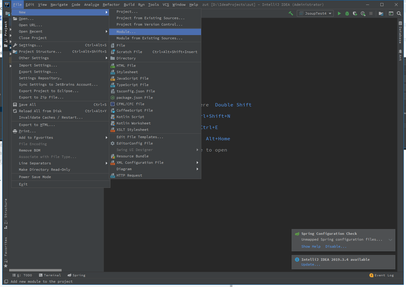Select Edit File Templates...
This screenshot has width=406, height=287.
coord(155,137)
